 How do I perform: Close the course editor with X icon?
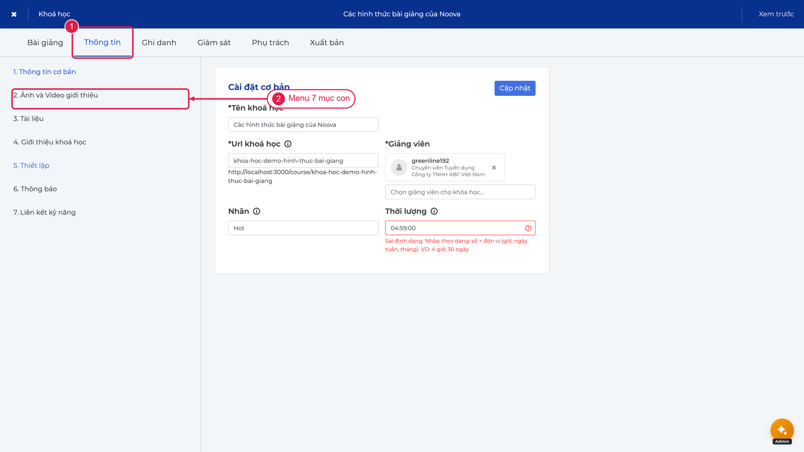pyautogui.click(x=14, y=14)
